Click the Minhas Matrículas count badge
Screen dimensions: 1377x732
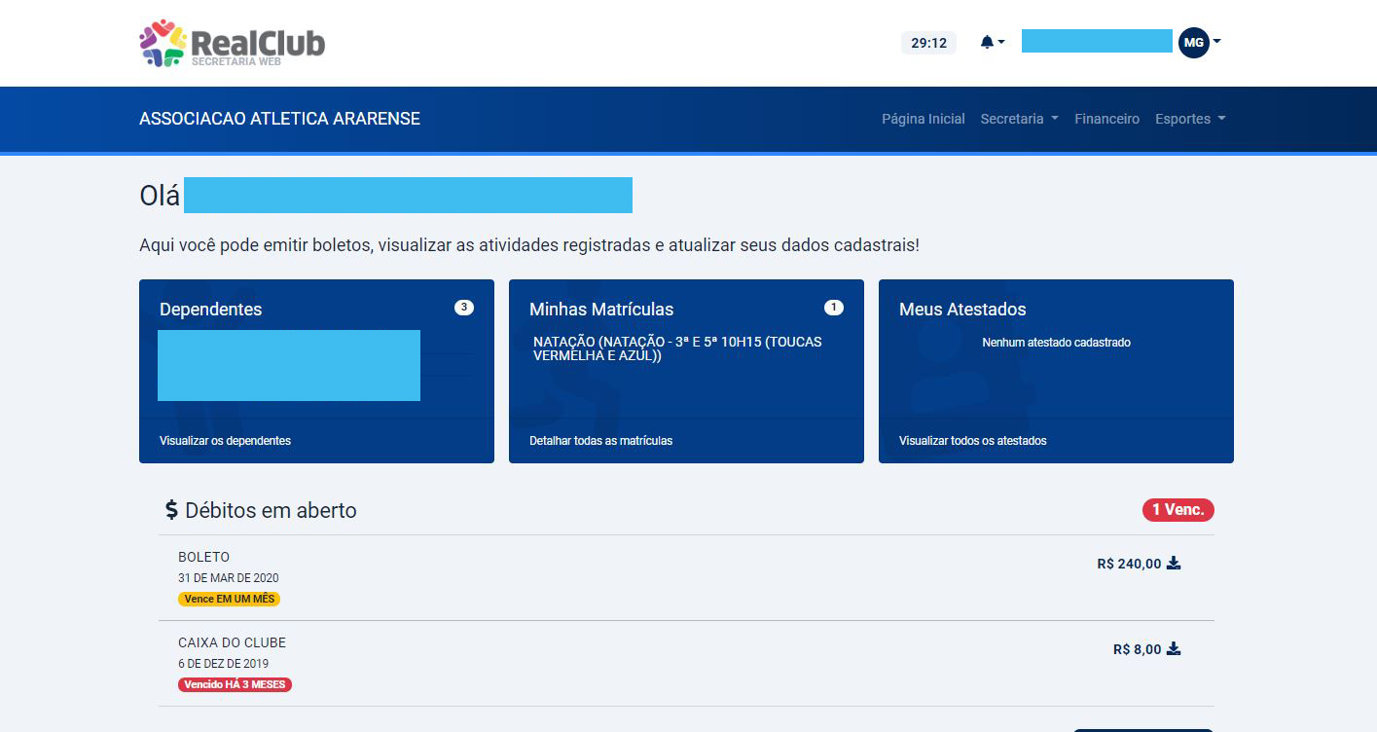point(833,308)
